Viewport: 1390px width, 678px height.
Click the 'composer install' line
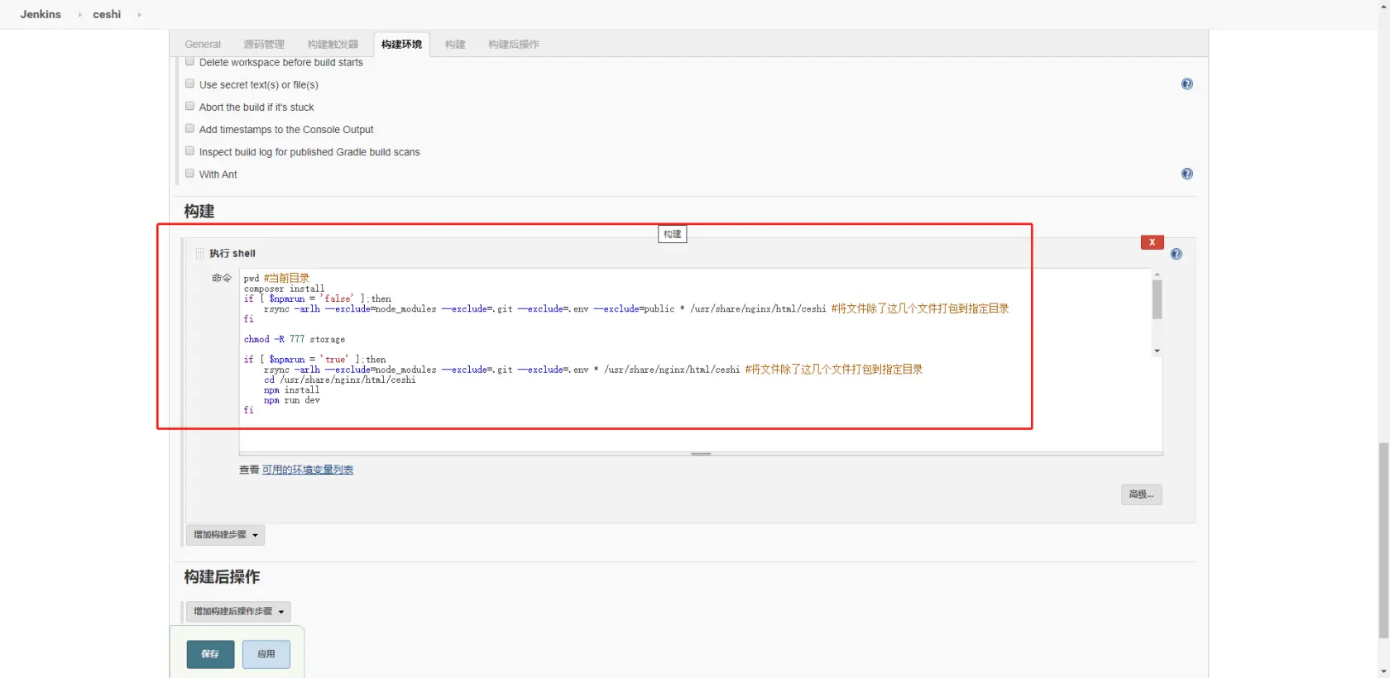[284, 289]
